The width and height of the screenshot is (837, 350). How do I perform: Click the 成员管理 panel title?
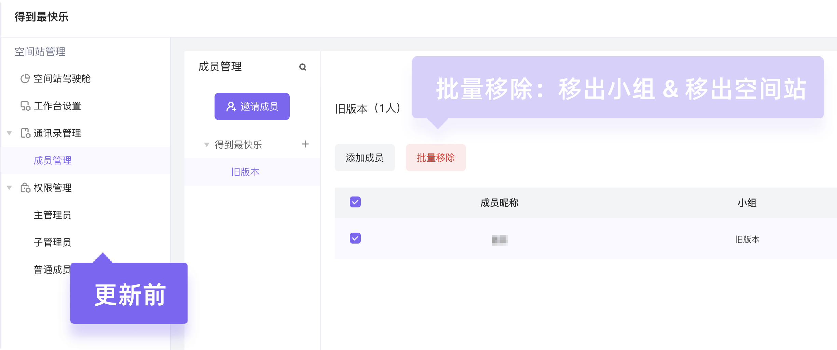click(x=220, y=67)
